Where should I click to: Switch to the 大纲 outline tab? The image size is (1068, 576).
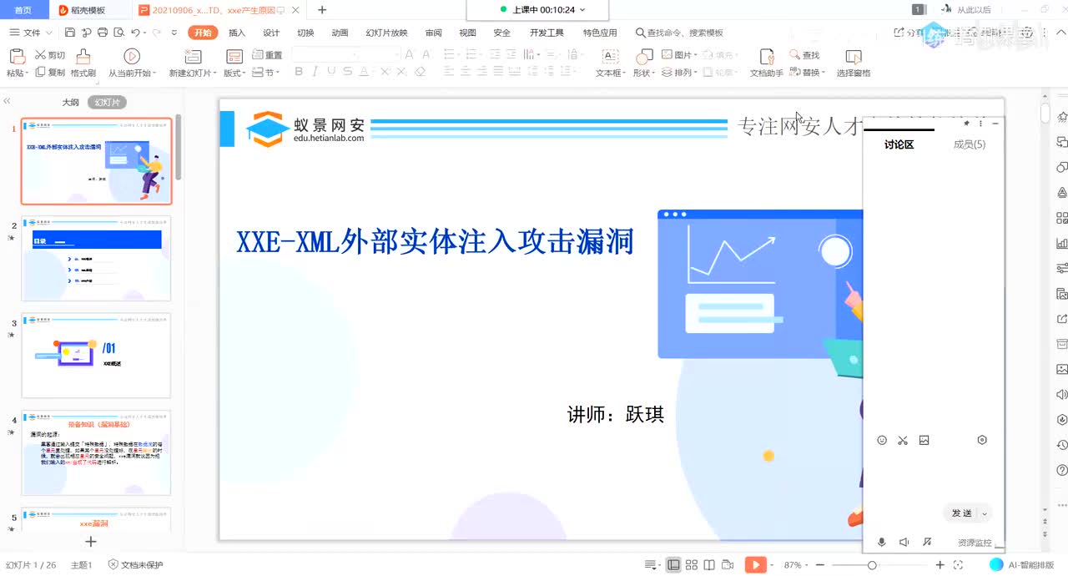(x=70, y=103)
